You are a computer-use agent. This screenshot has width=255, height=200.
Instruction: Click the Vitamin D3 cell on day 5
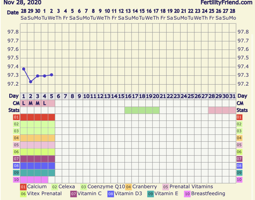51,166
